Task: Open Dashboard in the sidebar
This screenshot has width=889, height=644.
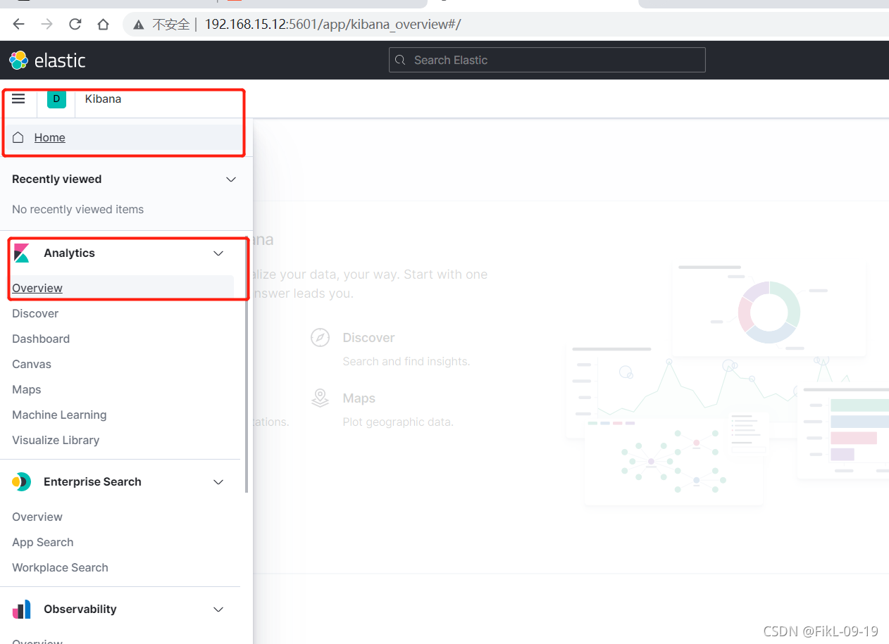Action: 41,339
